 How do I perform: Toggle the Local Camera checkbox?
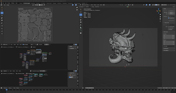click(x=169, y=16)
